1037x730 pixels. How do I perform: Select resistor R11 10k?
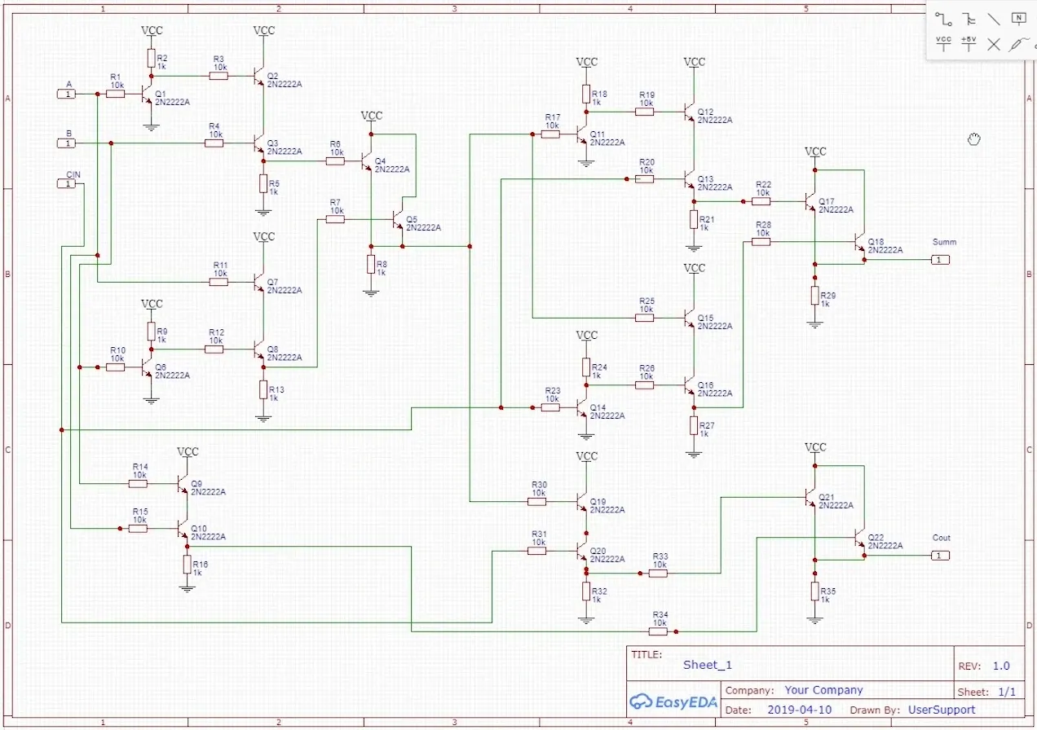tap(218, 282)
